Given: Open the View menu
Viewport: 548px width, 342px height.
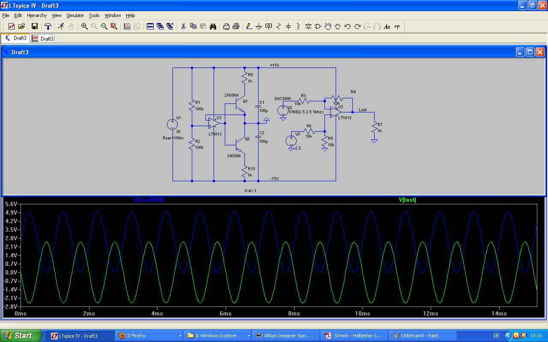Looking at the screenshot, I should pos(57,15).
